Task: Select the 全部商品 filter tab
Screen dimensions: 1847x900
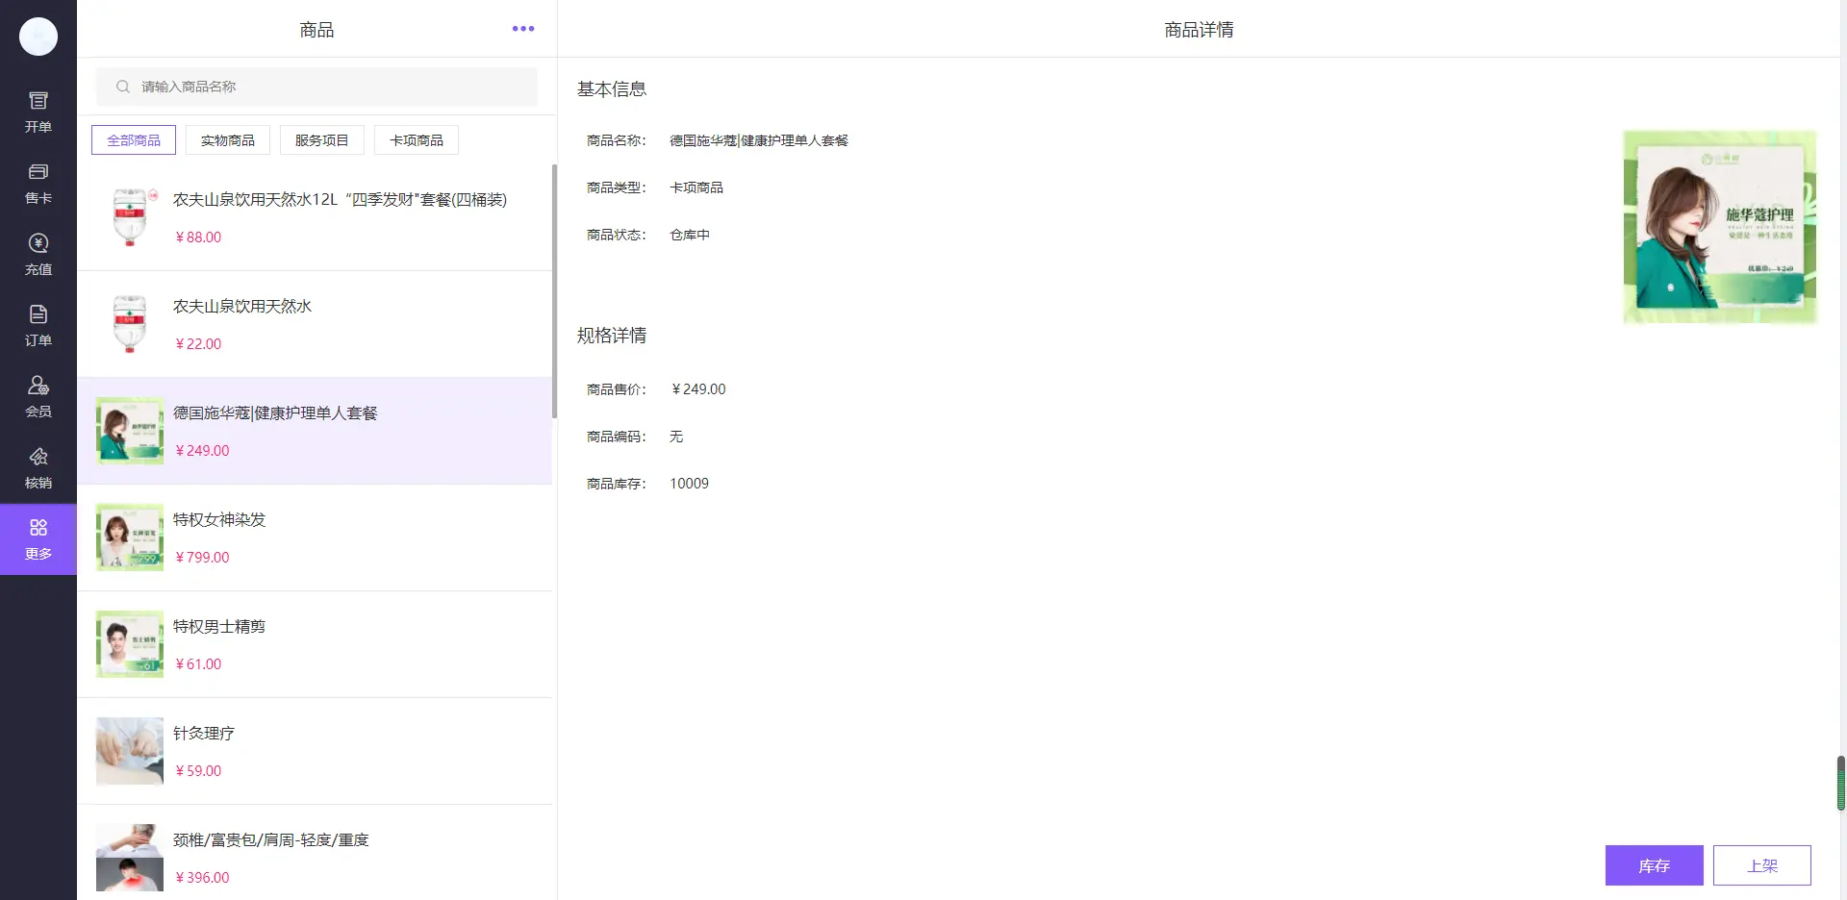Action: pyautogui.click(x=134, y=140)
